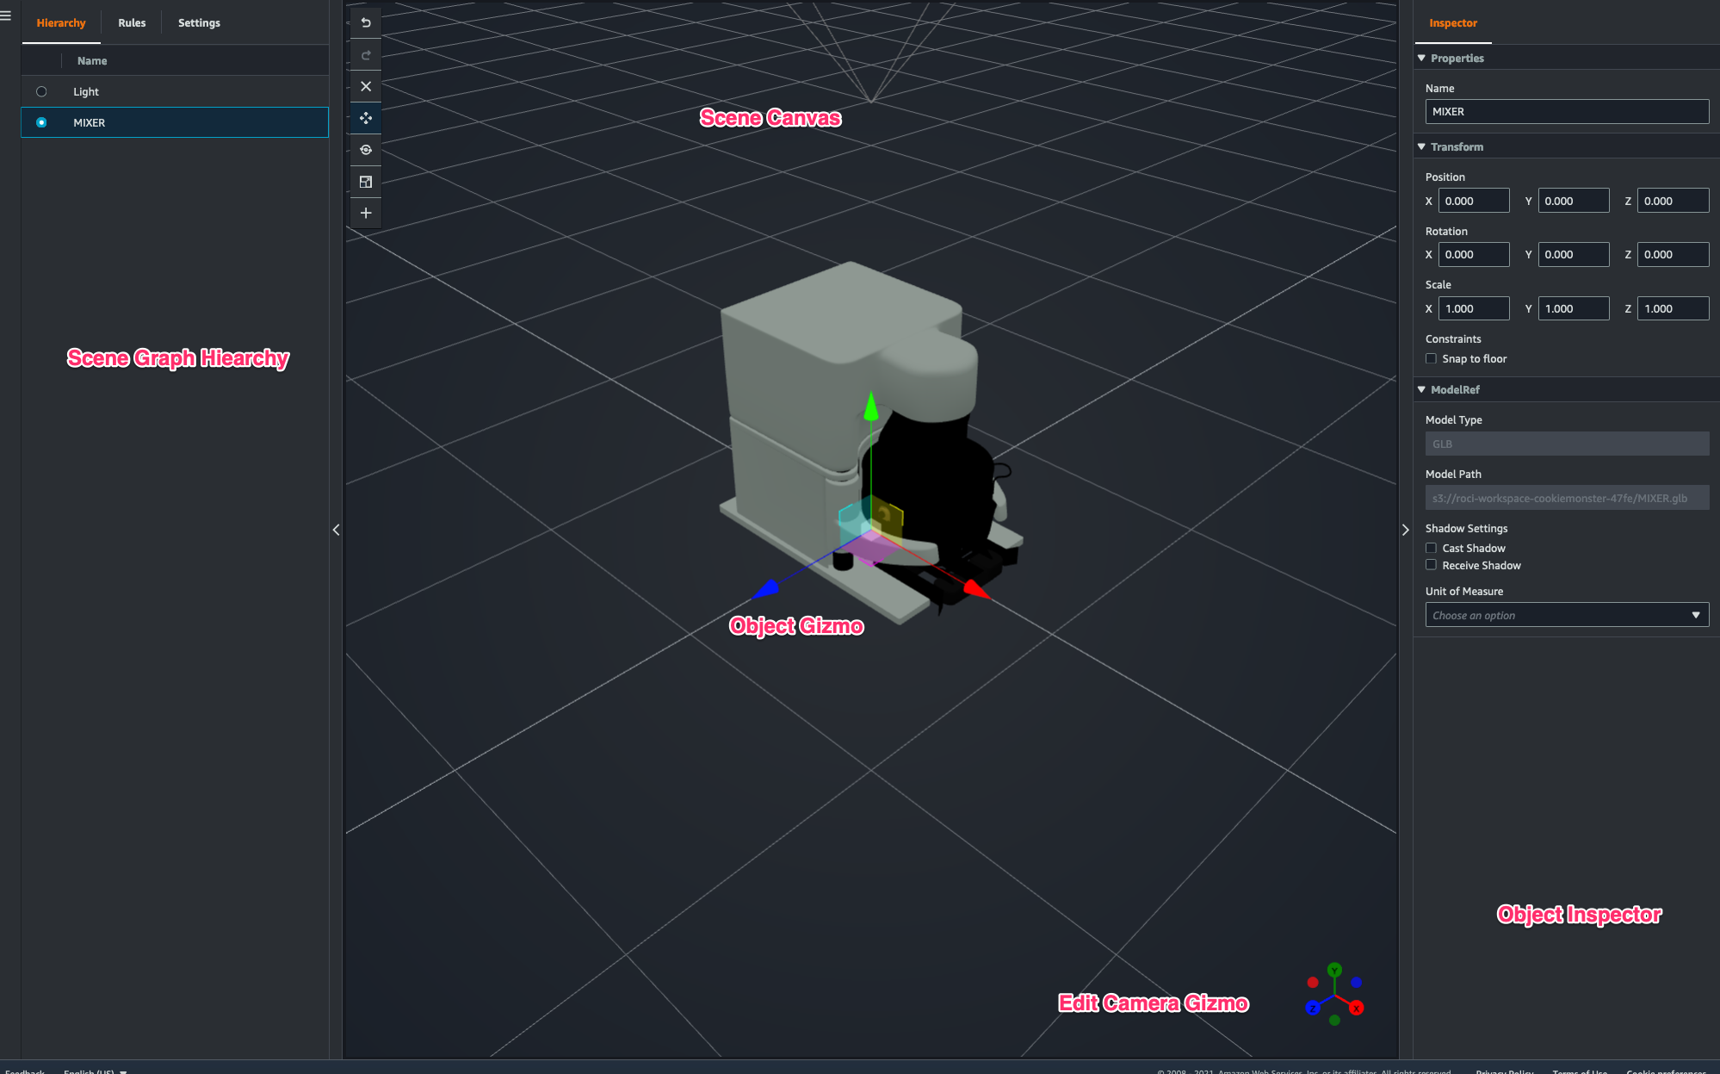1720x1074 pixels.
Task: Click the delete (X) tool icon
Action: [x=366, y=86]
